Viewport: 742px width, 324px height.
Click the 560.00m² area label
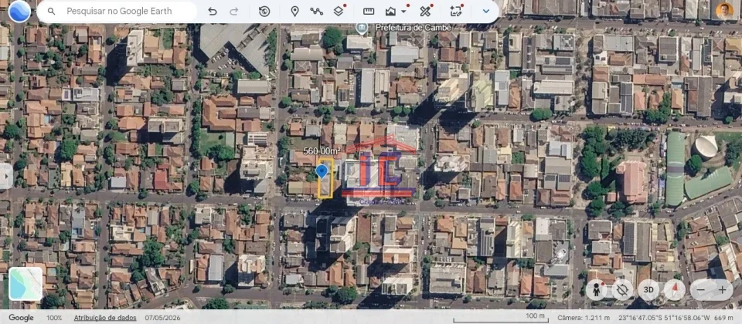tap(322, 151)
